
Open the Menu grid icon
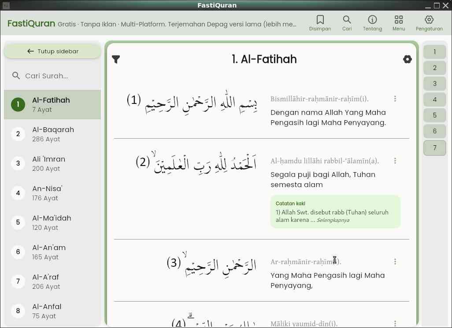point(398,22)
